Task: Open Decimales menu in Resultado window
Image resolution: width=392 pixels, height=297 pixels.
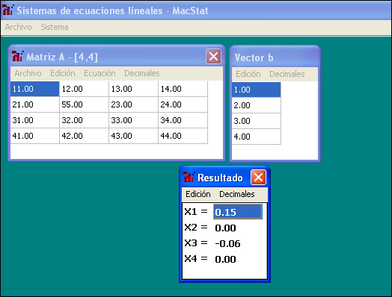Action: click(x=237, y=194)
